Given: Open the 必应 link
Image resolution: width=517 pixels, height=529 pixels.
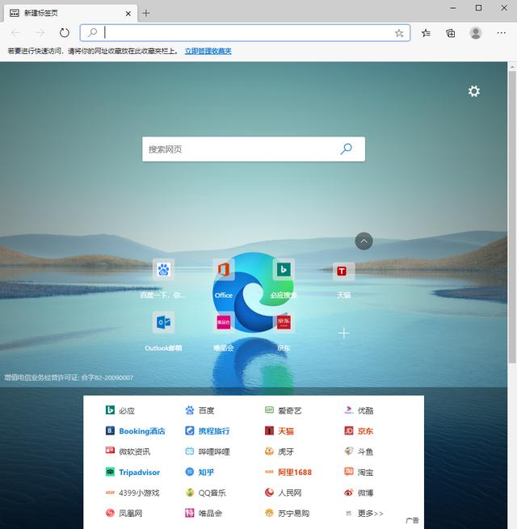Looking at the screenshot, I should point(120,410).
